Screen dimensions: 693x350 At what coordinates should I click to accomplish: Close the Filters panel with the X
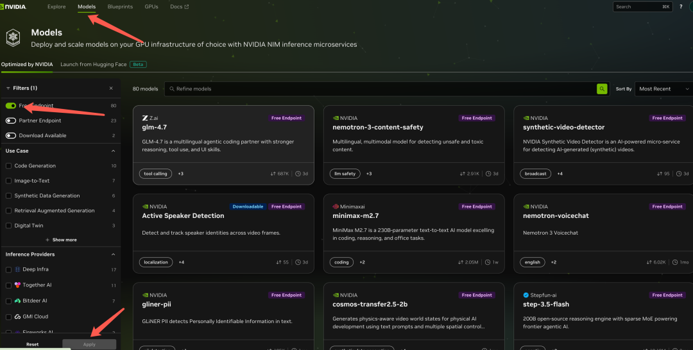coord(111,88)
